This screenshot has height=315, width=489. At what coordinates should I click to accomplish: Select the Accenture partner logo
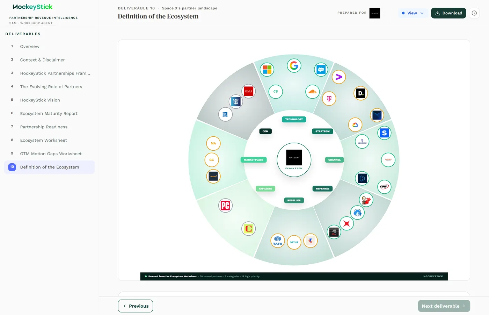(339, 77)
